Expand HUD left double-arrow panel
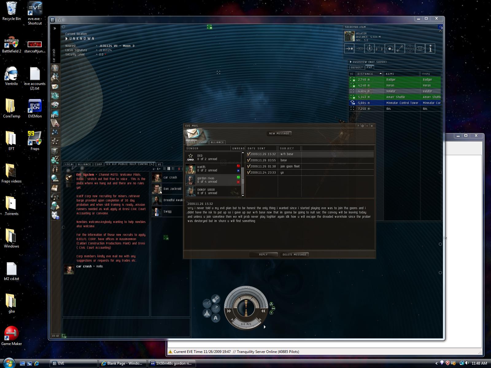The image size is (491, 368). [229, 311]
